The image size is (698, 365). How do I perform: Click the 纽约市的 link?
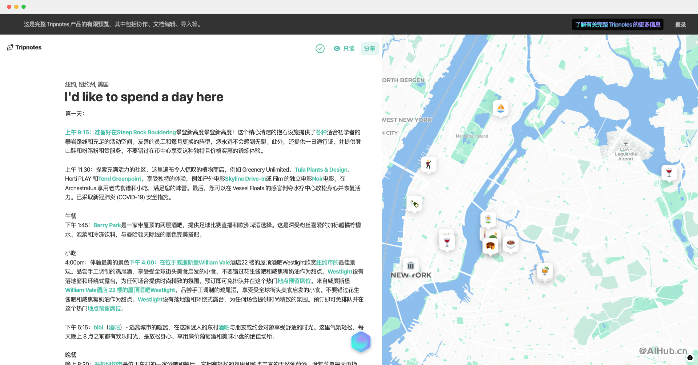[328, 262]
